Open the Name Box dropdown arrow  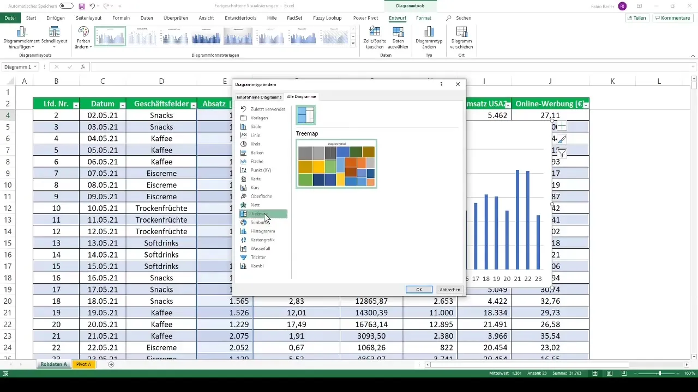35,67
